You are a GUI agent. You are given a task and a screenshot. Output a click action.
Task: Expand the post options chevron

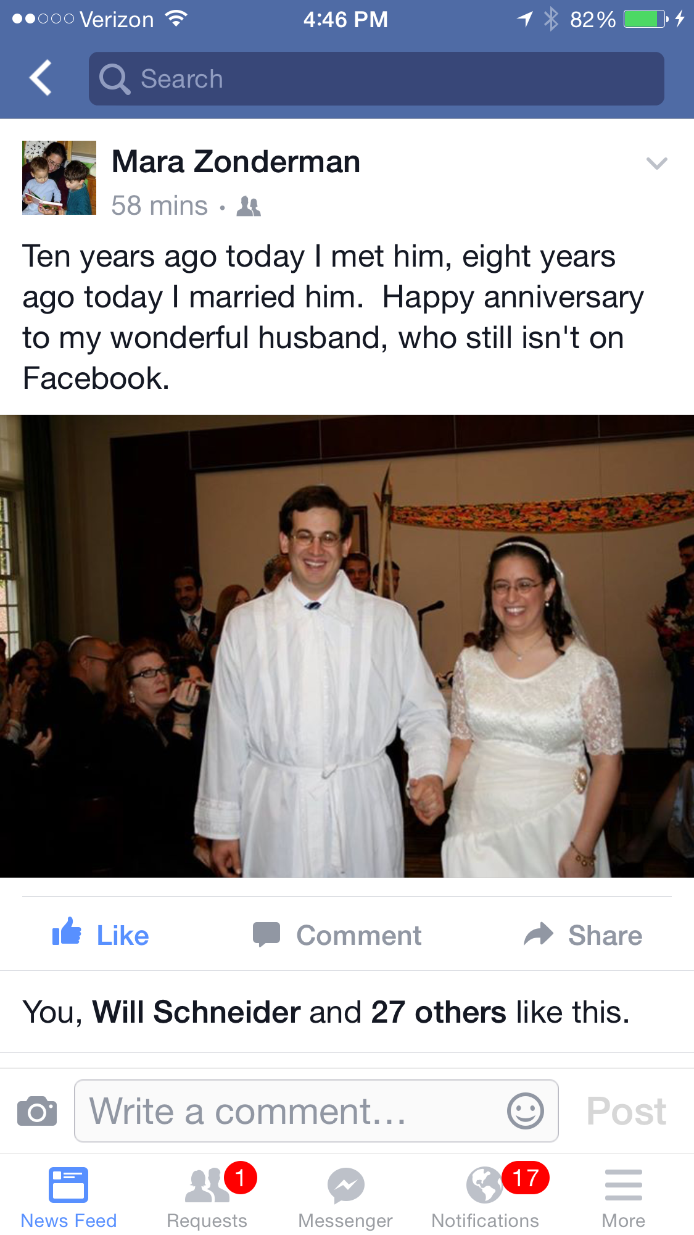click(x=656, y=164)
